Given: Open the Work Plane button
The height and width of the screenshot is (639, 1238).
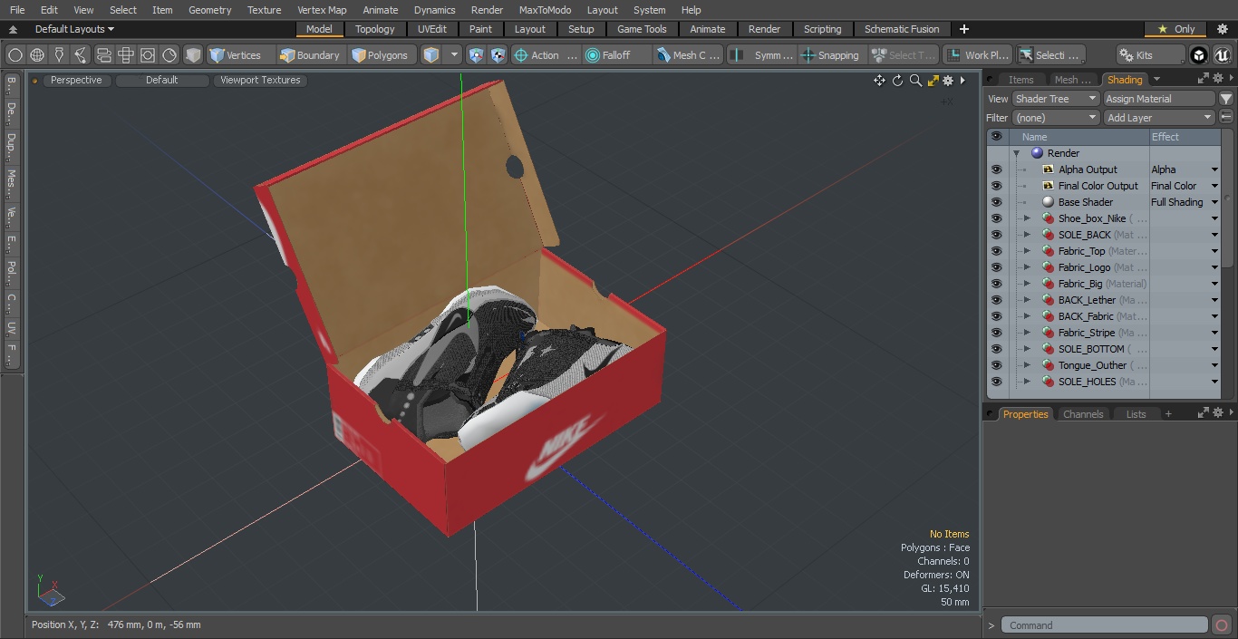Looking at the screenshot, I should (976, 55).
